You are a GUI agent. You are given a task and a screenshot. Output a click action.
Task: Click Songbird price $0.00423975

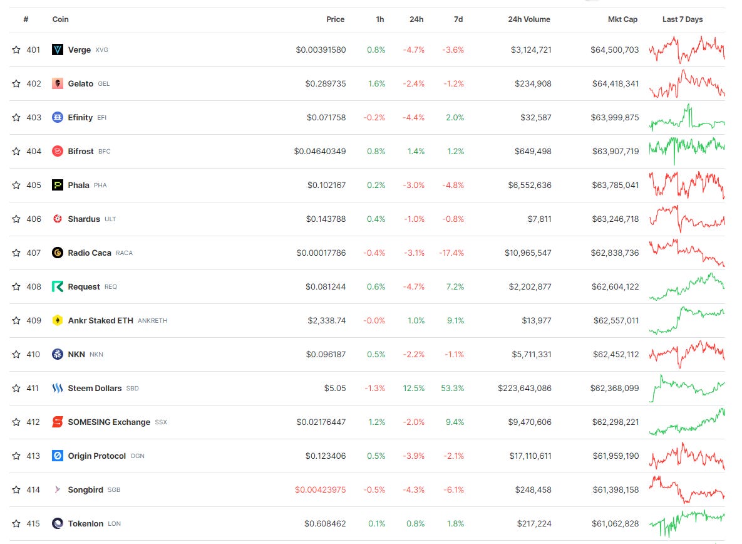[x=321, y=489]
